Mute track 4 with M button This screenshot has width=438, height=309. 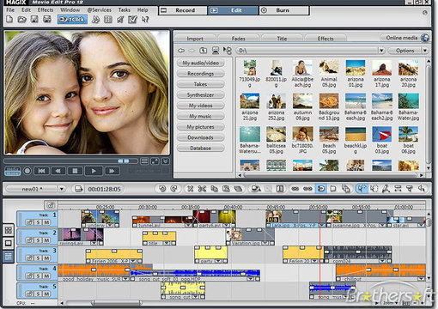point(46,276)
